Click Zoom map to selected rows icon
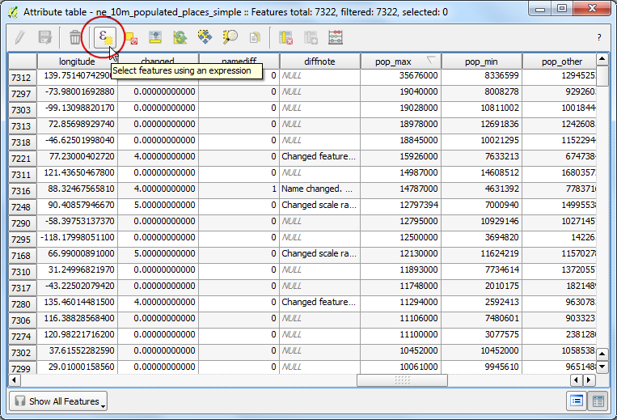The image size is (617, 420). (230, 37)
